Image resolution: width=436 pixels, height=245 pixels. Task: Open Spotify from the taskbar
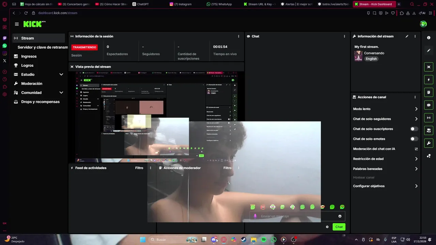coord(264,240)
